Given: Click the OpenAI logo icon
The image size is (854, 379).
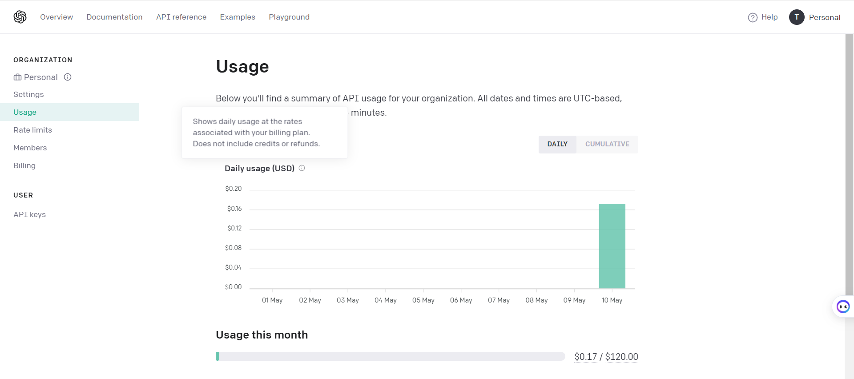Looking at the screenshot, I should coord(20,17).
